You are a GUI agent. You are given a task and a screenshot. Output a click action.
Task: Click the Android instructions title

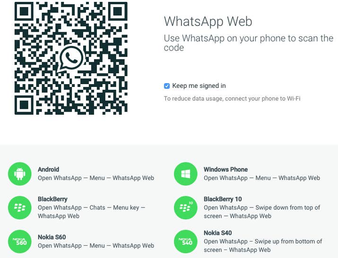pyautogui.click(x=49, y=170)
